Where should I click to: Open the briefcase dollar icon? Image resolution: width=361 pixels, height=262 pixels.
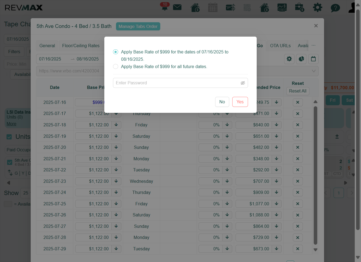[x=300, y=7]
